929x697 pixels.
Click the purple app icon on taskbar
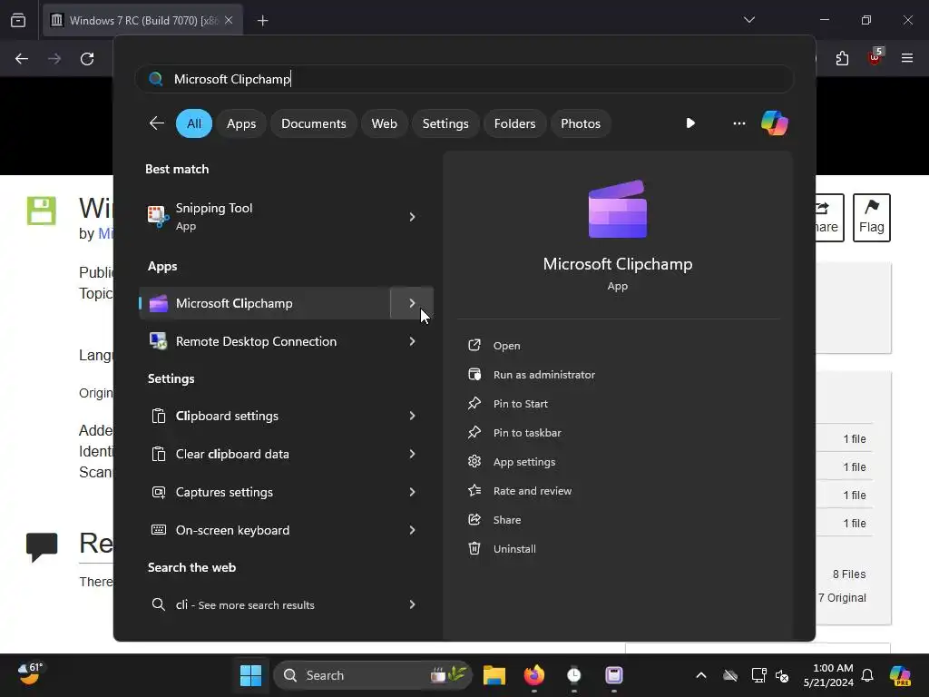614,675
